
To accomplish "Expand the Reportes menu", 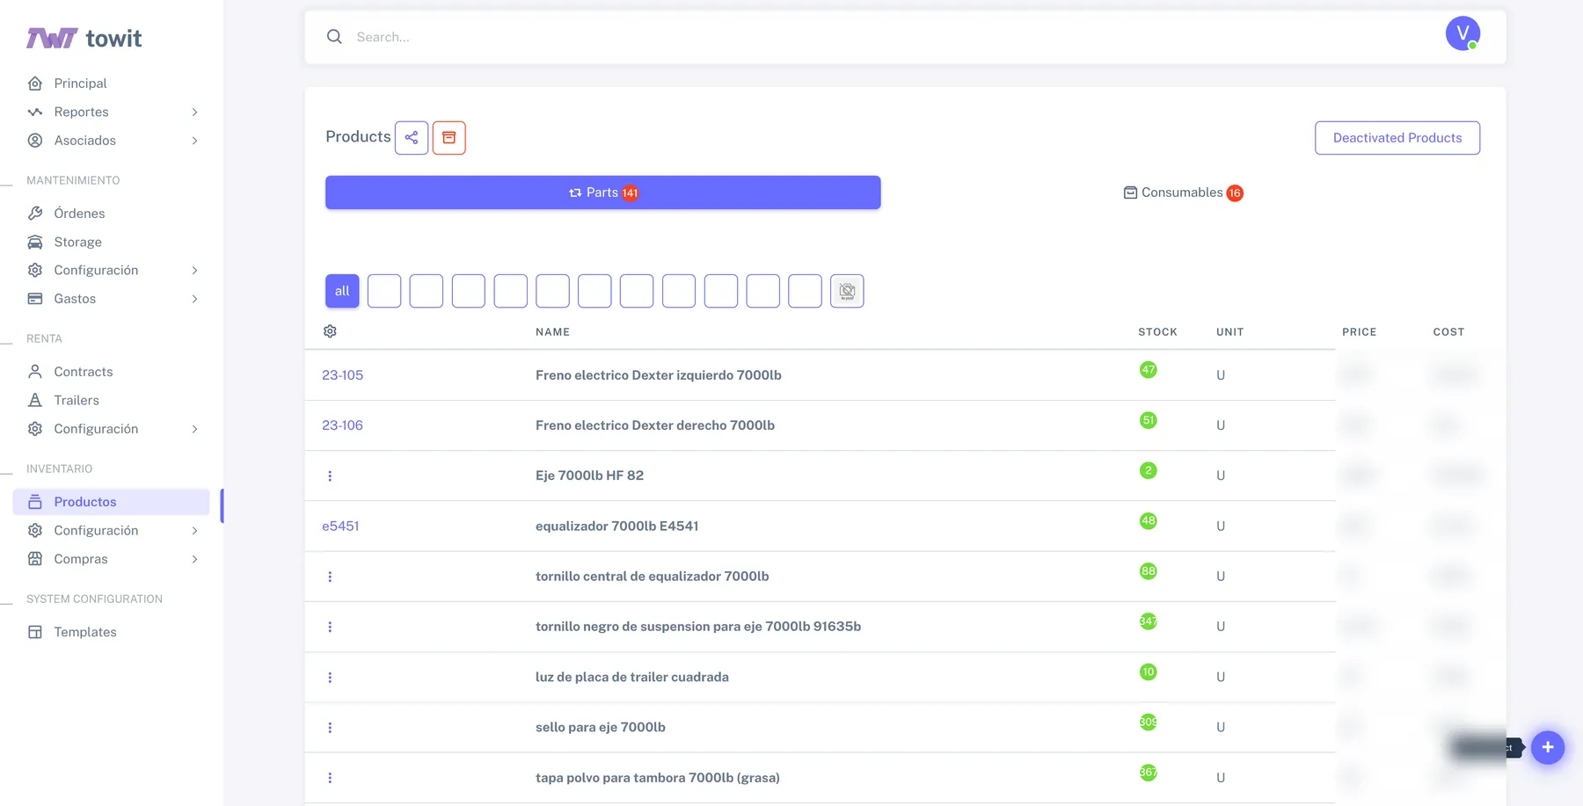I will [111, 112].
